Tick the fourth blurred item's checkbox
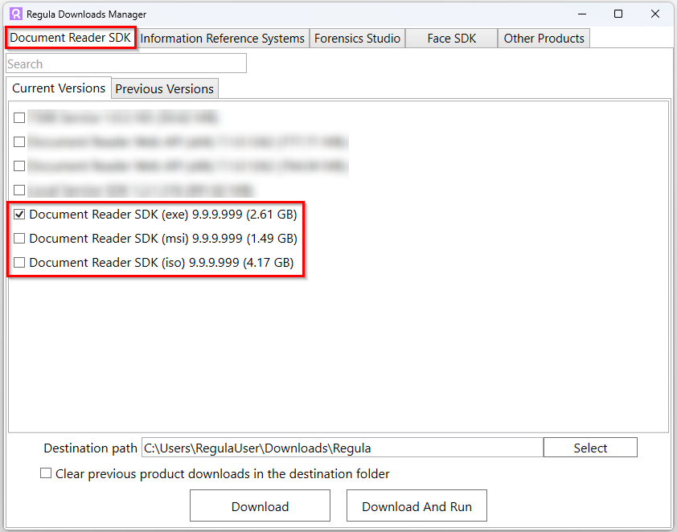This screenshot has height=532, width=677. 19,190
